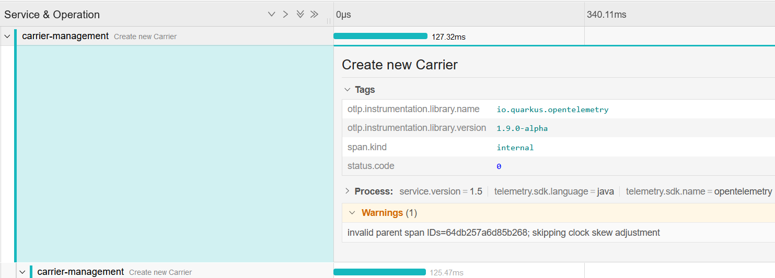Collapse the second carrier-management child span
775x278 pixels.
[x=22, y=272]
